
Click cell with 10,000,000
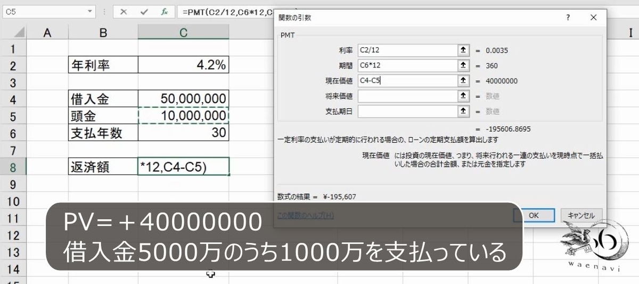tap(183, 116)
